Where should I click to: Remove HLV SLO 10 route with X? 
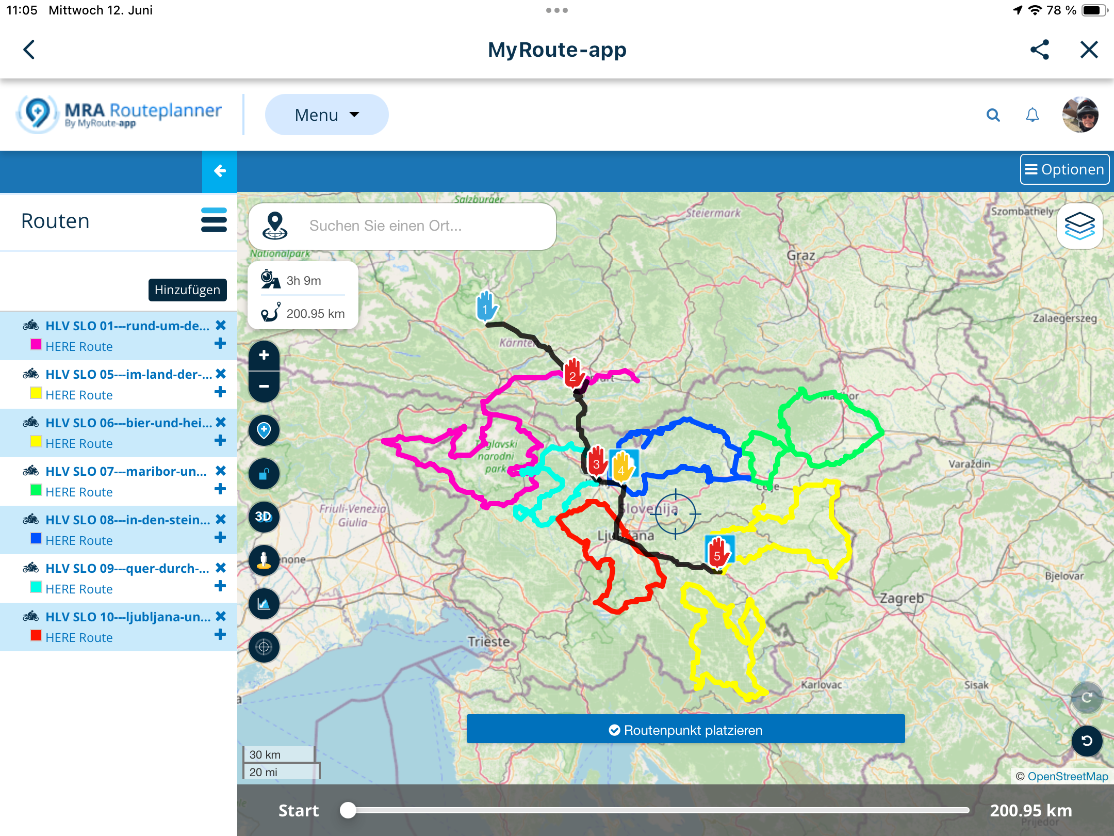(221, 616)
